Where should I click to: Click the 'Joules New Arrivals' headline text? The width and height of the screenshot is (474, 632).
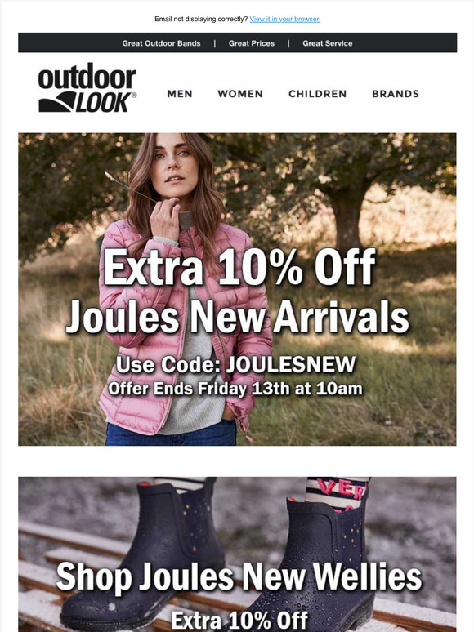coord(238,318)
